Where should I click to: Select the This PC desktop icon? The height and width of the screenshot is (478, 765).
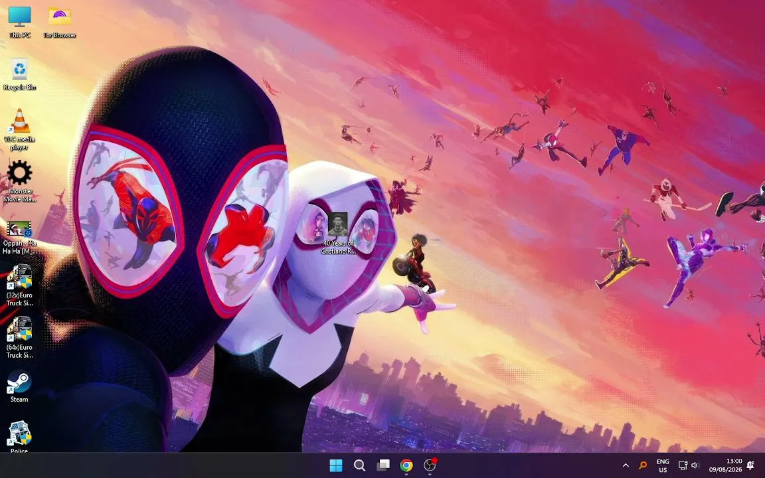pyautogui.click(x=19, y=23)
